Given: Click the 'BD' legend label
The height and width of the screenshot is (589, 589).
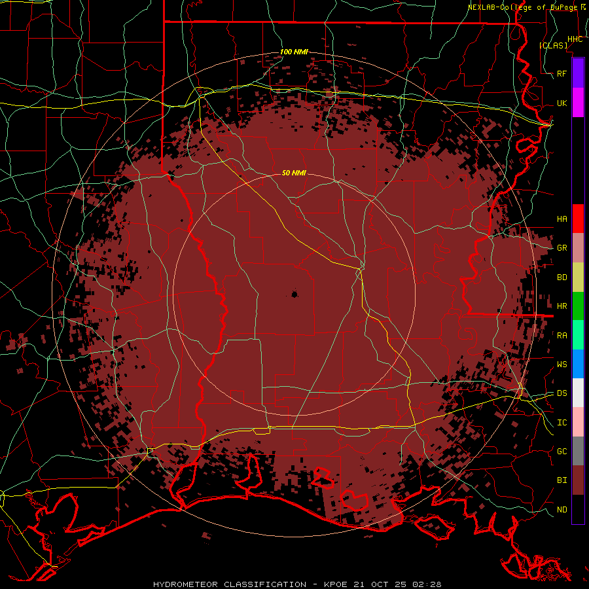Looking at the screenshot, I should coord(562,277).
